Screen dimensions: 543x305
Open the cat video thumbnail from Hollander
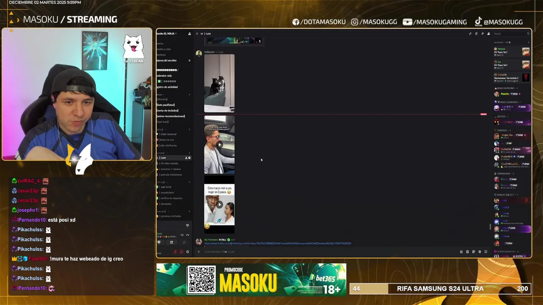pos(219,83)
